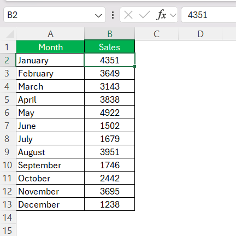Click the sales value 2442
This screenshot has width=236, height=236.
pyautogui.click(x=110, y=178)
